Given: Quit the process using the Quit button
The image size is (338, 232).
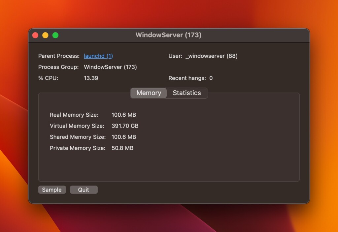Looking at the screenshot, I should pos(84,190).
